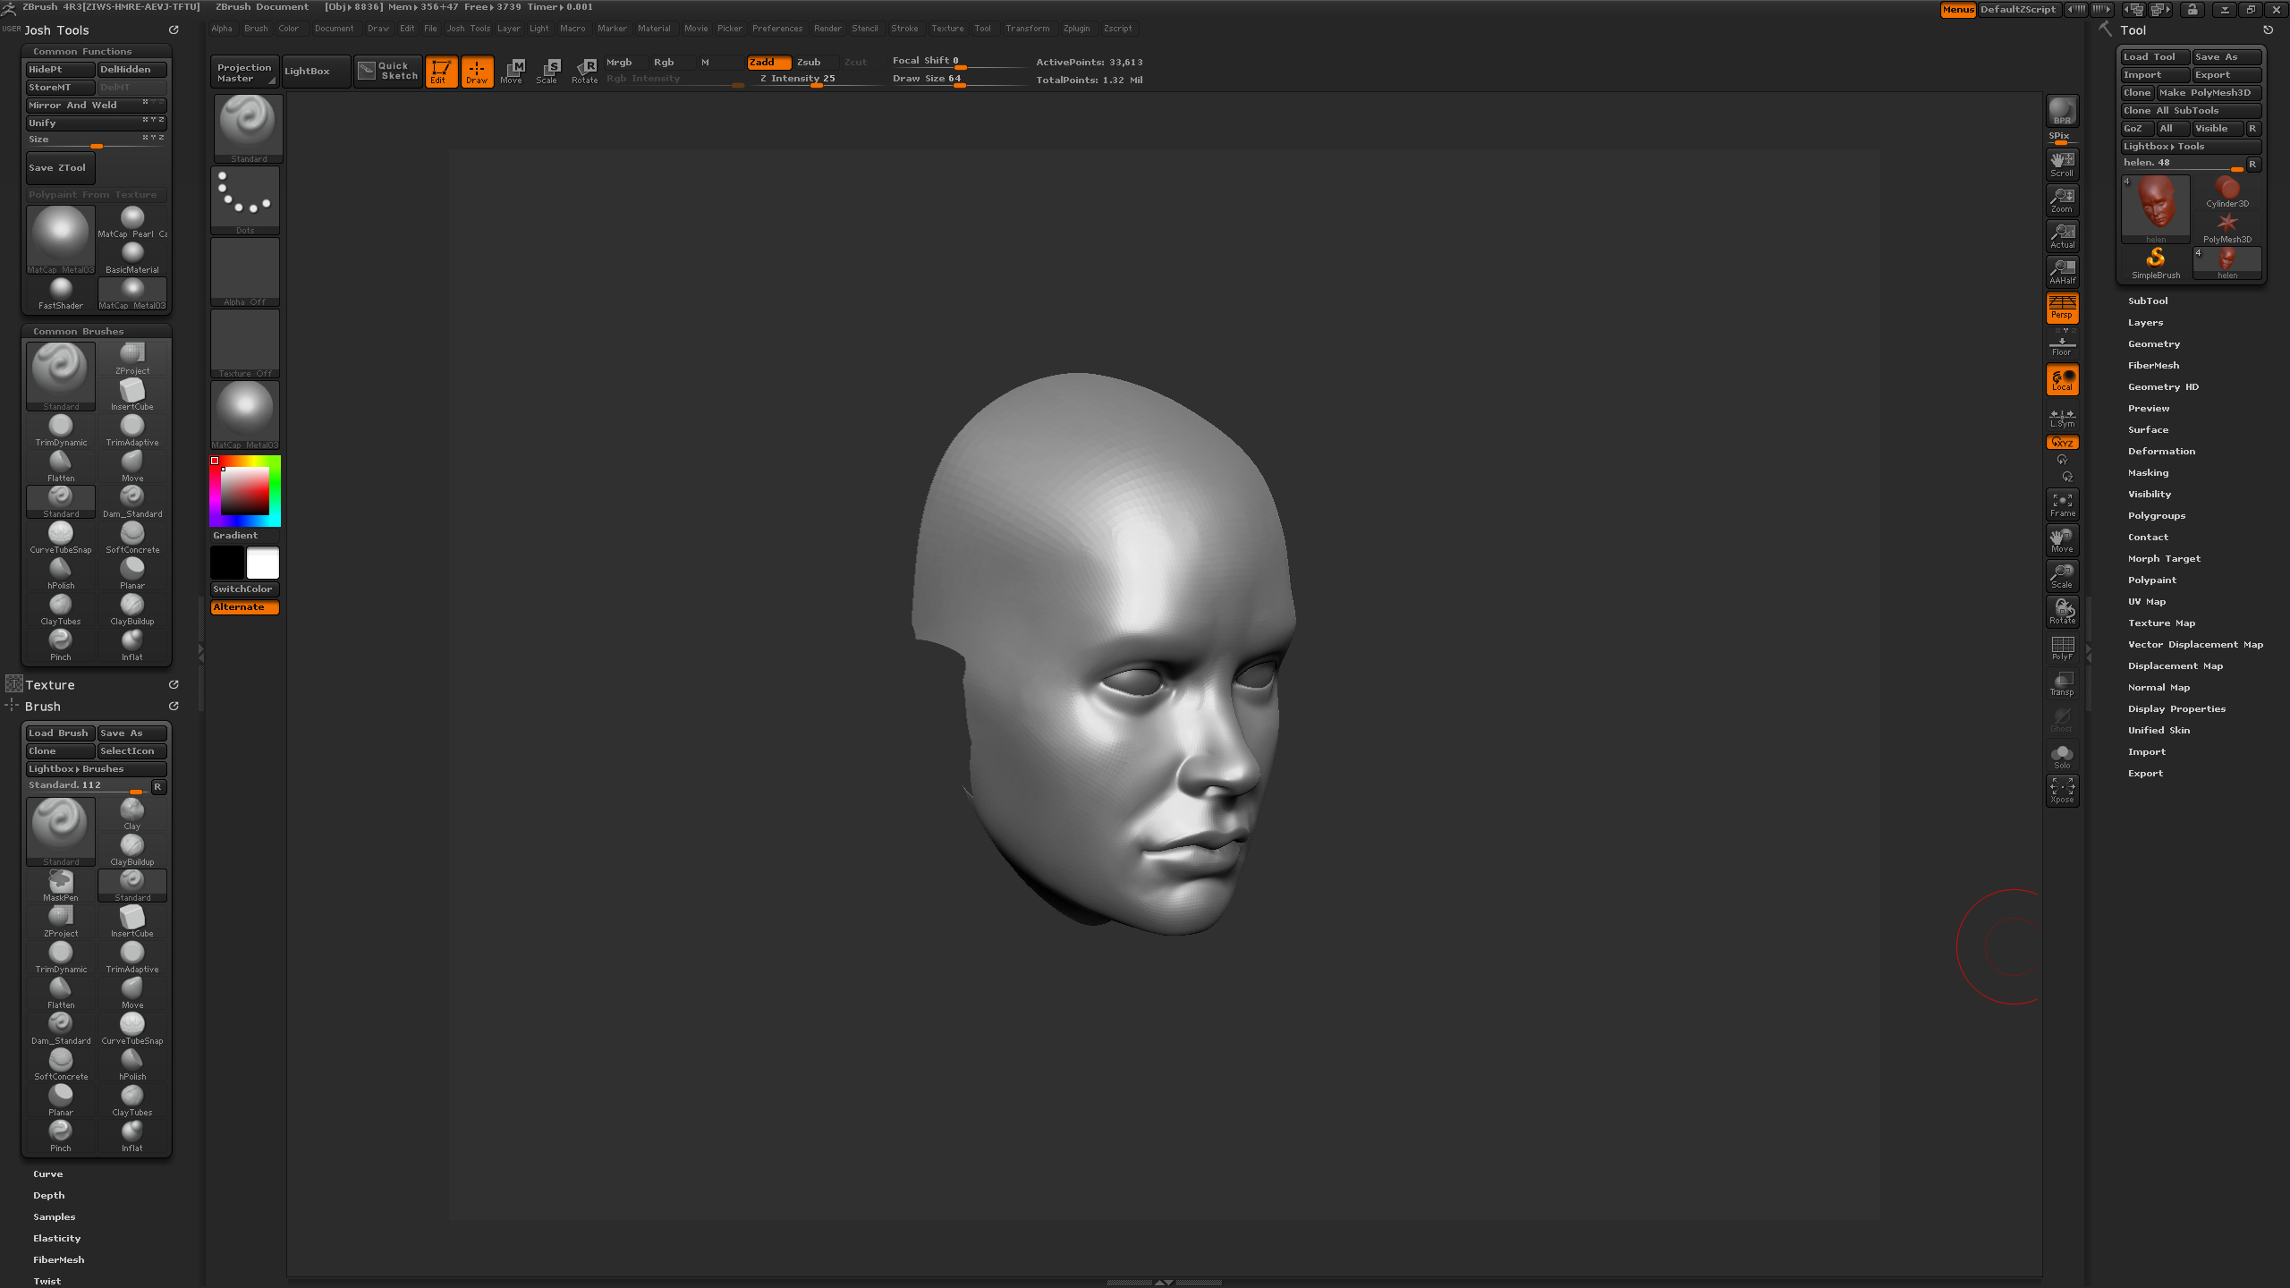
Task: Expand the Polygroups section
Action: (2157, 515)
